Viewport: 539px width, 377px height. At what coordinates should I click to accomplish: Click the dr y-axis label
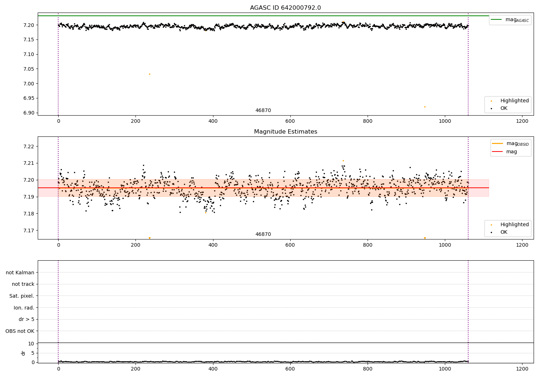[x=23, y=353]
